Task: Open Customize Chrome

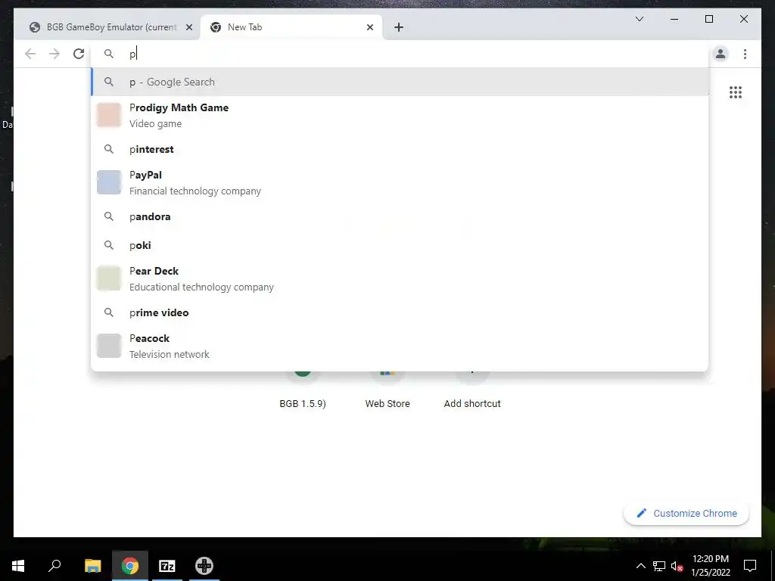Action: click(686, 514)
